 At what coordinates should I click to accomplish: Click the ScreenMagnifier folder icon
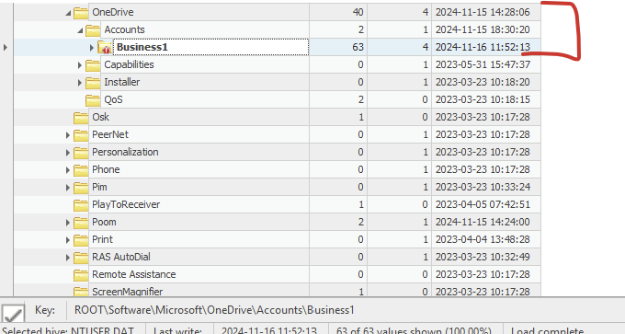(81, 292)
